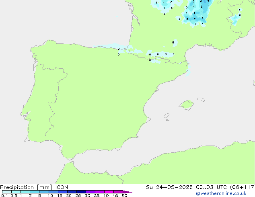Click the island of Menorca on the map
The image size is (255, 197).
click(x=201, y=99)
